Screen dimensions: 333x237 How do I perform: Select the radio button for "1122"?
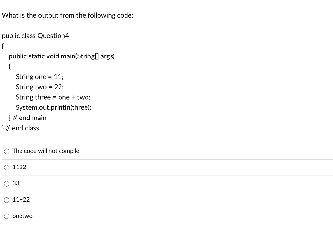point(7,167)
